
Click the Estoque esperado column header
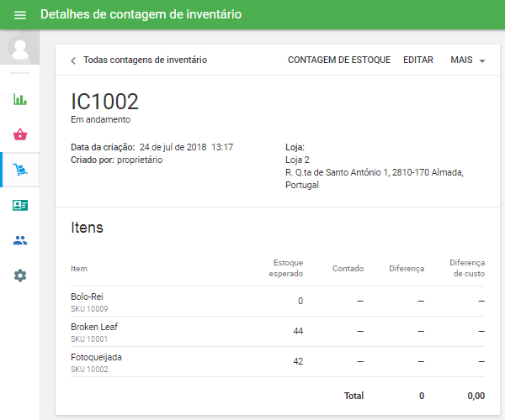tap(286, 268)
